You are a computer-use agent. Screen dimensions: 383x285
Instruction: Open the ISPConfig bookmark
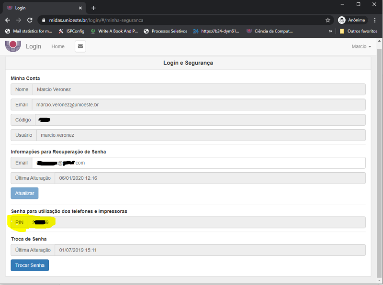coord(72,31)
